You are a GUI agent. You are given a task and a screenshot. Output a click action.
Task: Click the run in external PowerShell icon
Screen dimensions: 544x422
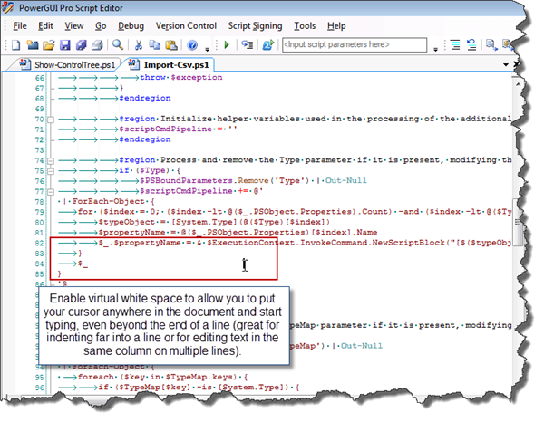pyautogui.click(x=268, y=45)
